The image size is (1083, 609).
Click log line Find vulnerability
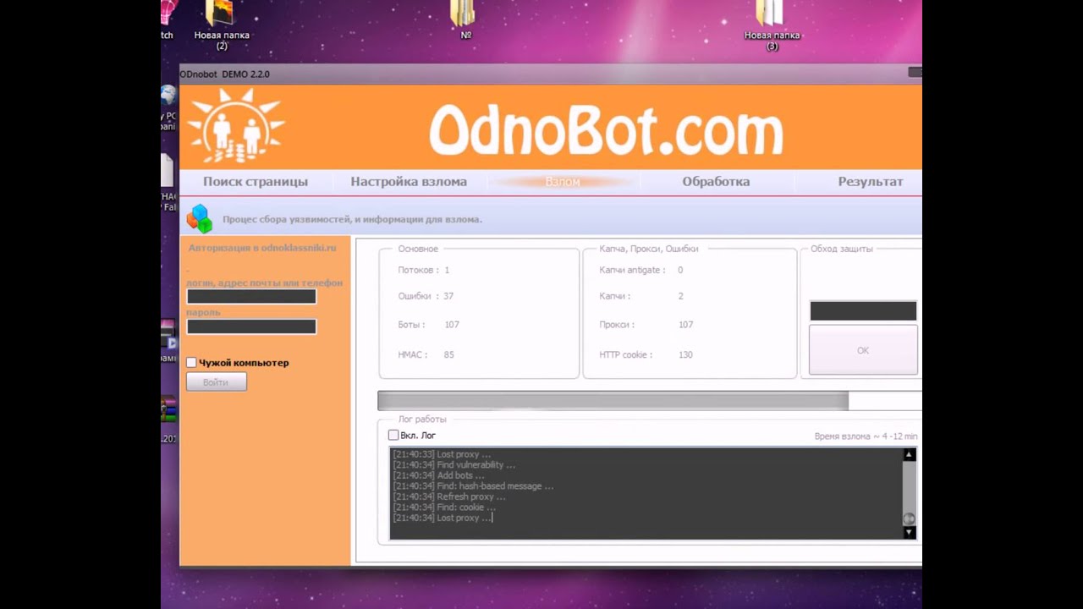click(454, 465)
